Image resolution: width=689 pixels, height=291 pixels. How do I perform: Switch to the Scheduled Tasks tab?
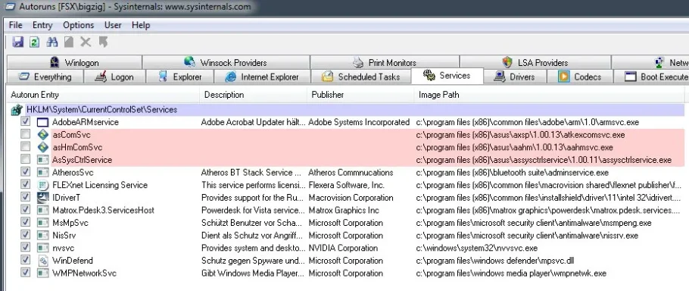pos(360,77)
